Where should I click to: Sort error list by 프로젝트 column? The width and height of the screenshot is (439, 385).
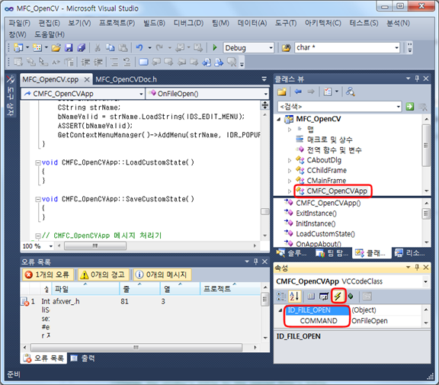pos(230,289)
